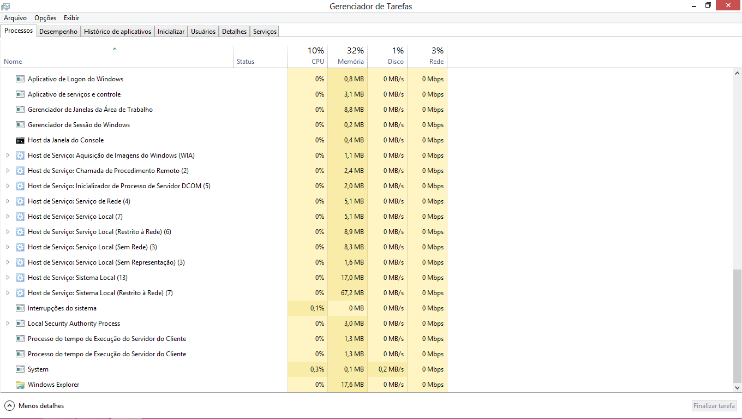Click gear icon of Serviço Local (Sem Representação) (3)

pos(20,262)
